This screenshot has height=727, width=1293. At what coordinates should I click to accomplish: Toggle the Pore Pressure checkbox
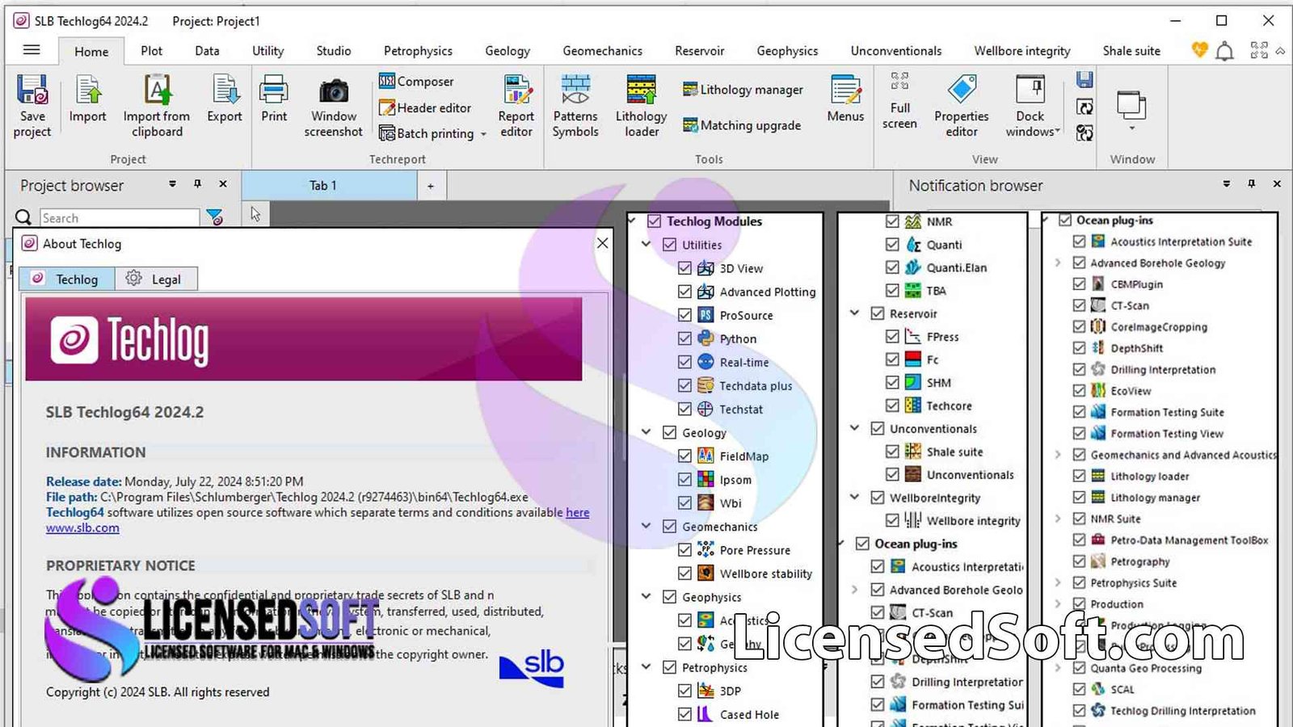pyautogui.click(x=684, y=549)
